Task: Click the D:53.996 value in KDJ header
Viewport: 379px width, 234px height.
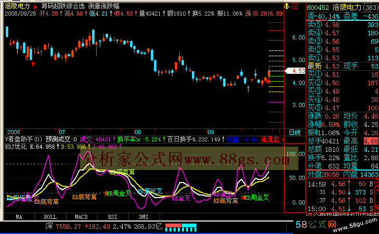Action: coord(73,147)
